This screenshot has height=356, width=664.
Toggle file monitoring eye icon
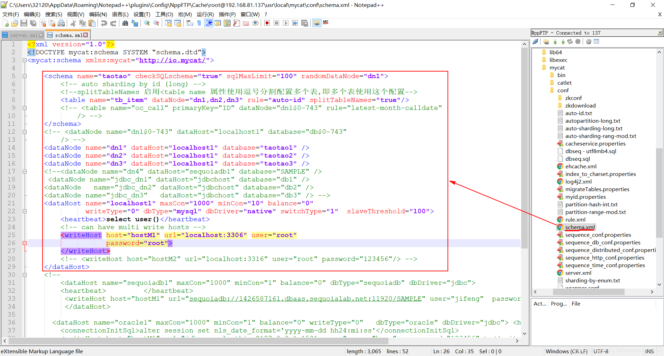click(x=255, y=23)
